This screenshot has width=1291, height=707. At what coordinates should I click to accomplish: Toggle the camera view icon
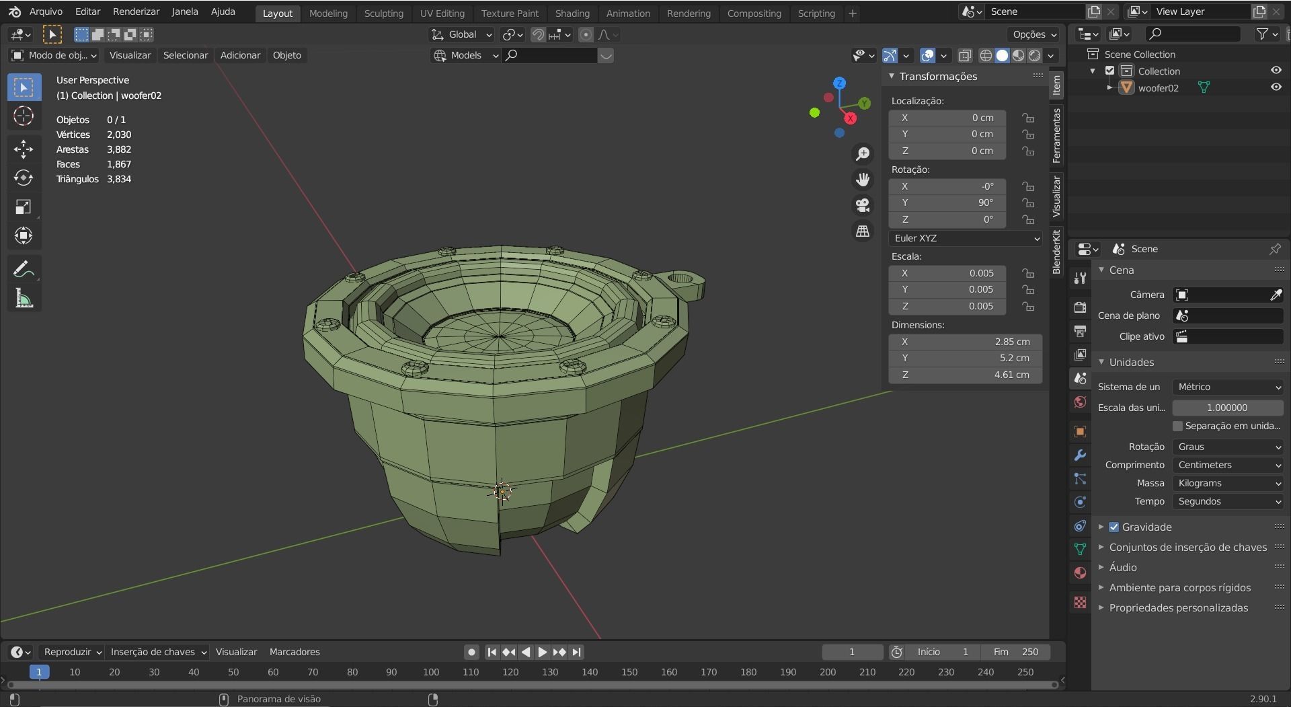tap(863, 205)
